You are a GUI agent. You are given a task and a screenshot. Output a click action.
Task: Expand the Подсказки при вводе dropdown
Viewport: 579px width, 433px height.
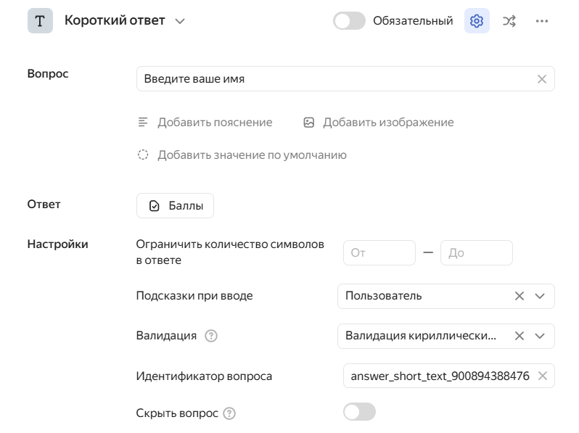coord(540,296)
